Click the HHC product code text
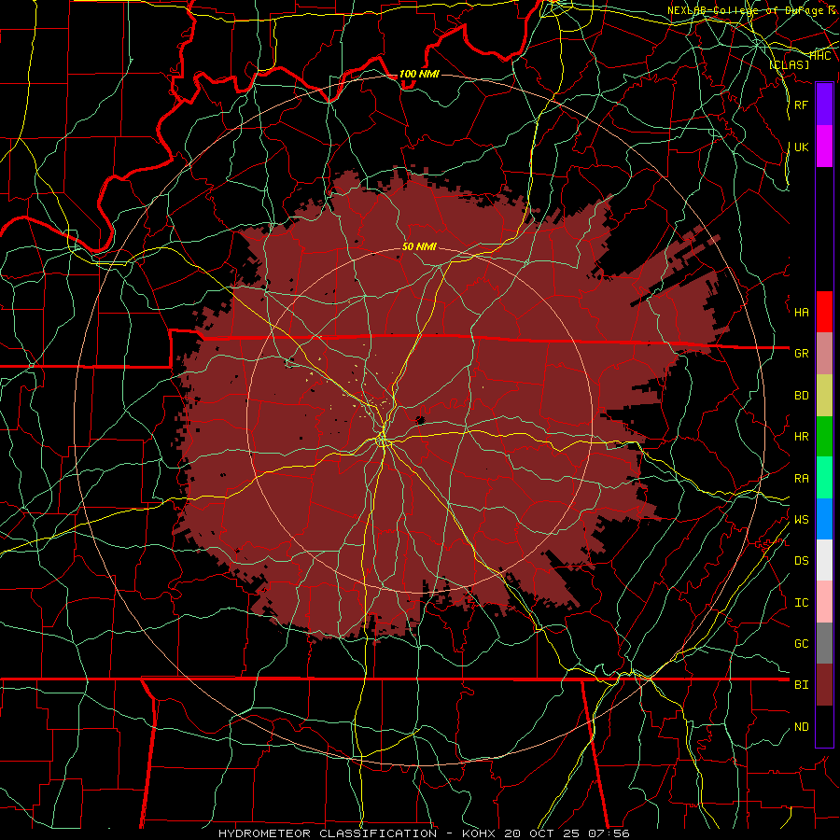The width and height of the screenshot is (840, 840). [x=820, y=55]
